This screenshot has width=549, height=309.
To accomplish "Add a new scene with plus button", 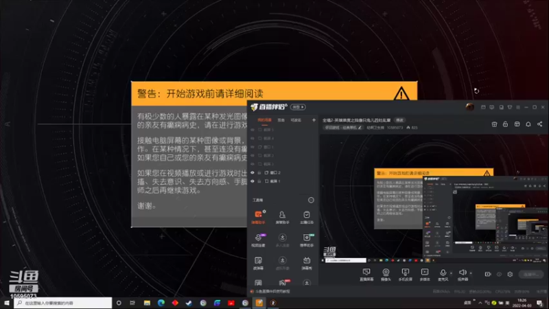I will (314, 120).
